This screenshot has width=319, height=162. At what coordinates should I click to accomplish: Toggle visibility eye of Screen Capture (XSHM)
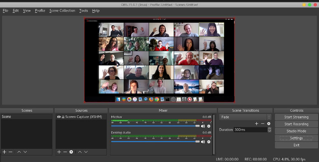[59, 117]
